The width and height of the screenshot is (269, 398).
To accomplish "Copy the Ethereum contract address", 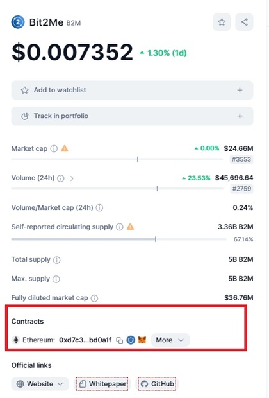I will (119, 340).
